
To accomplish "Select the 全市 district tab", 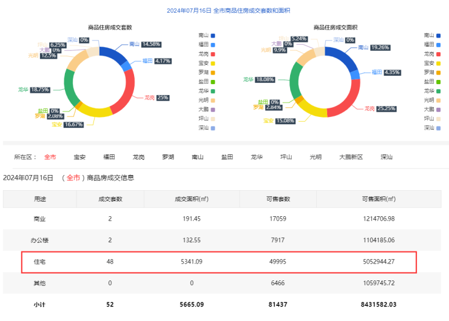I will point(50,157).
